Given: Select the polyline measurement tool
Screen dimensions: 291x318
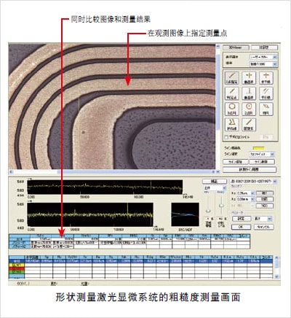Looking at the screenshot, I should (231, 125).
